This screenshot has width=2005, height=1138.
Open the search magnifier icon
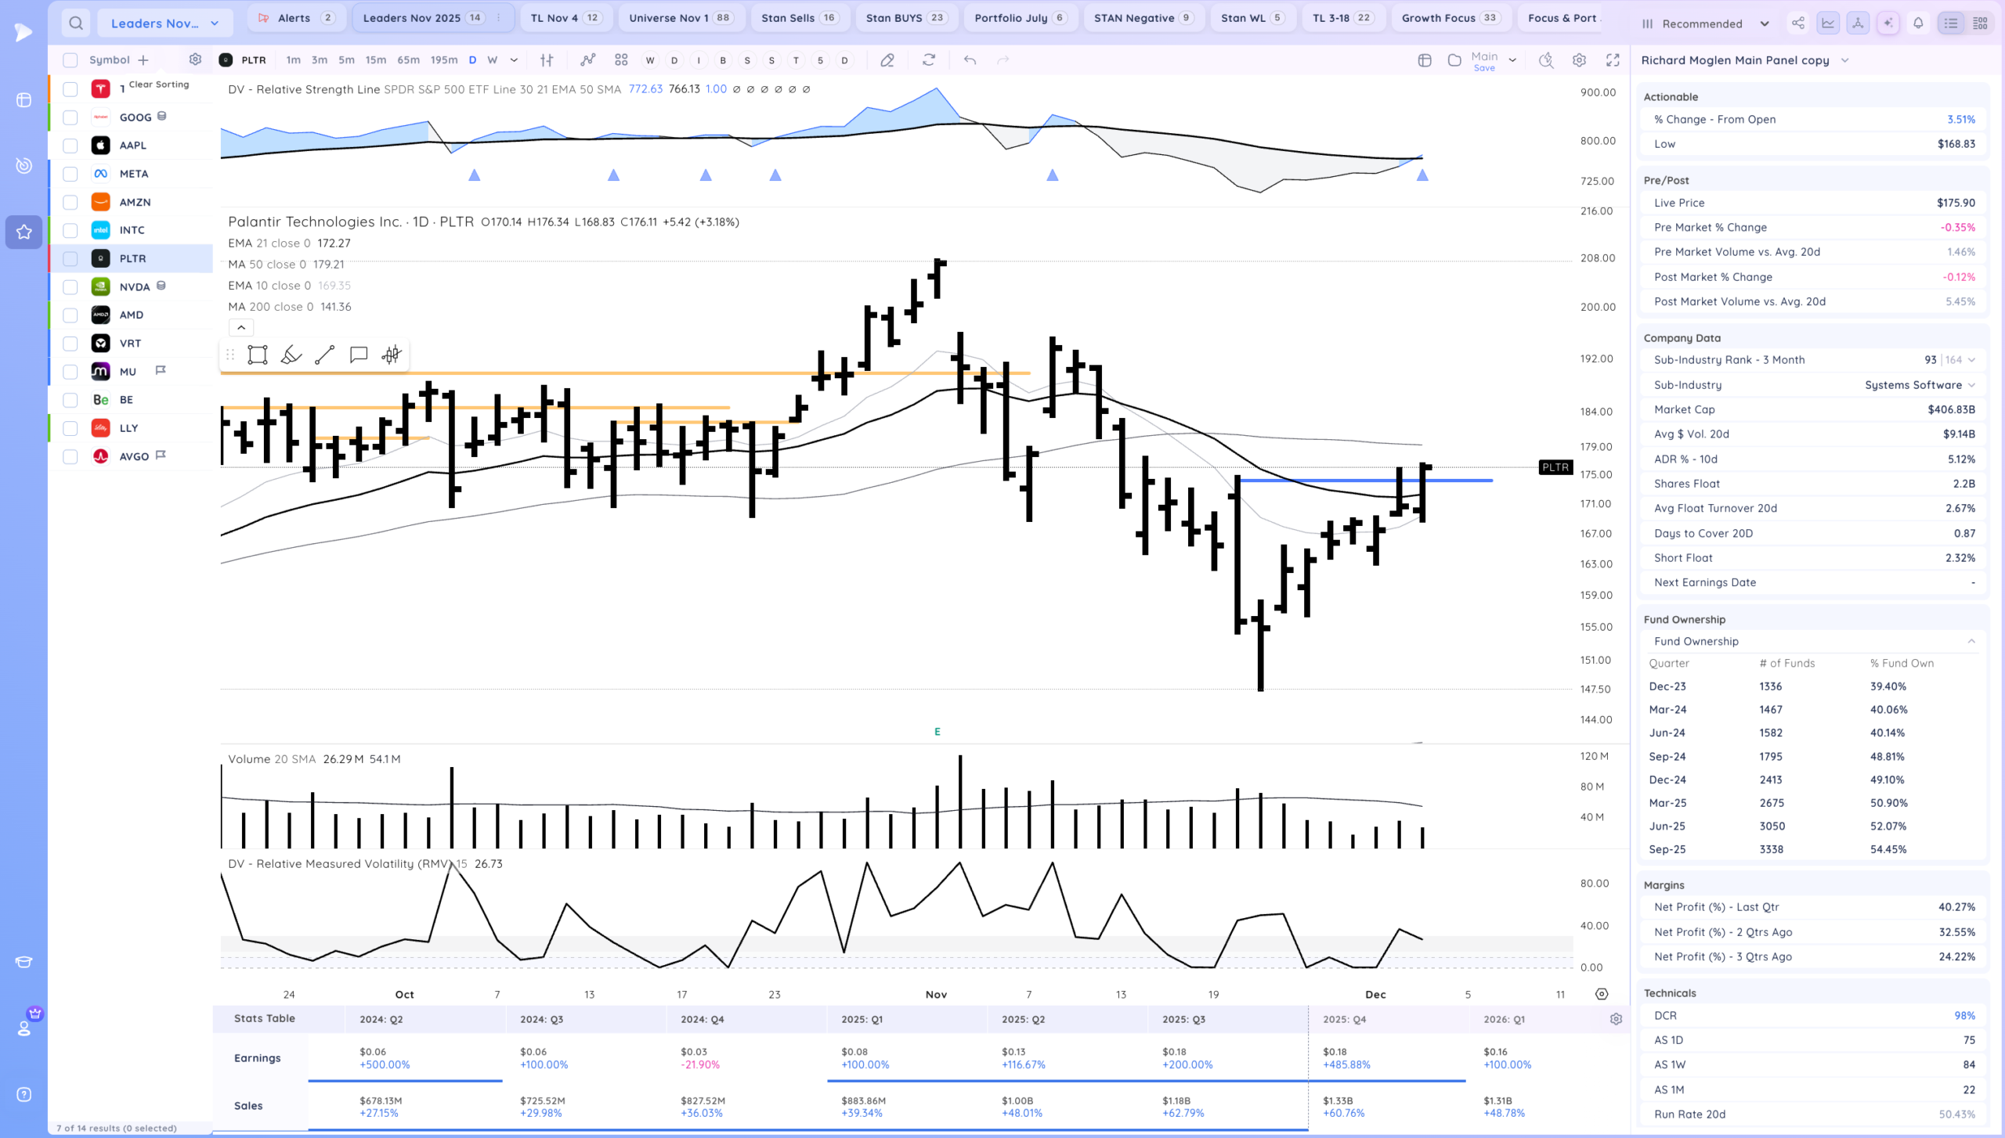coord(75,23)
